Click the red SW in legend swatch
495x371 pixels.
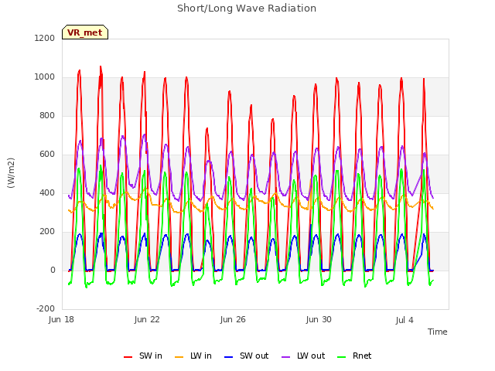coord(128,357)
